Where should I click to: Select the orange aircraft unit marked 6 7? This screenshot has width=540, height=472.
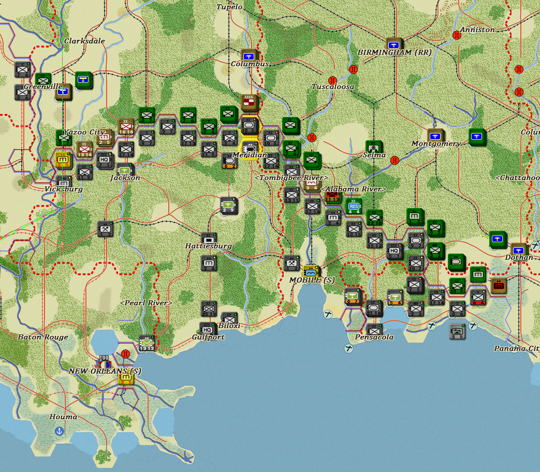pos(353,297)
